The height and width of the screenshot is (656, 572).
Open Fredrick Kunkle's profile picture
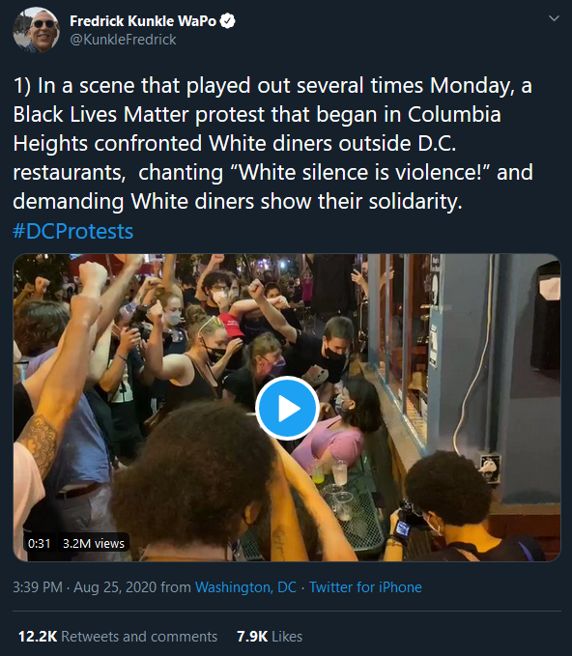point(37,30)
